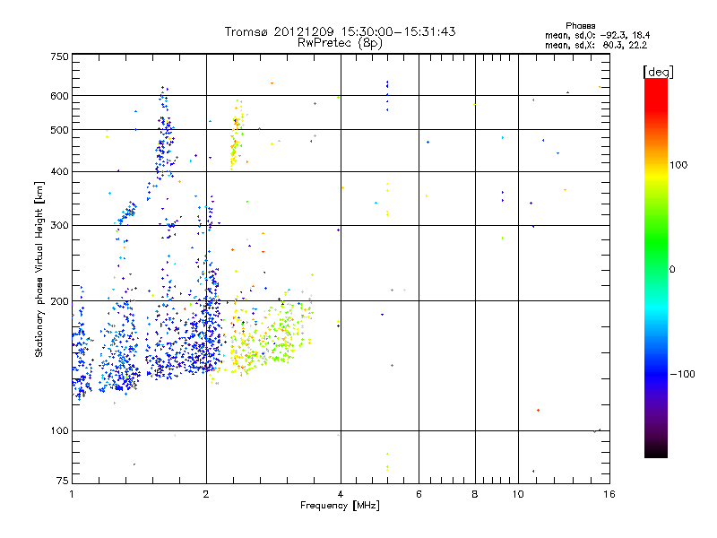This screenshot has width=717, height=538.
Task: Click the y-axis tick label '400'
Action: [60, 172]
